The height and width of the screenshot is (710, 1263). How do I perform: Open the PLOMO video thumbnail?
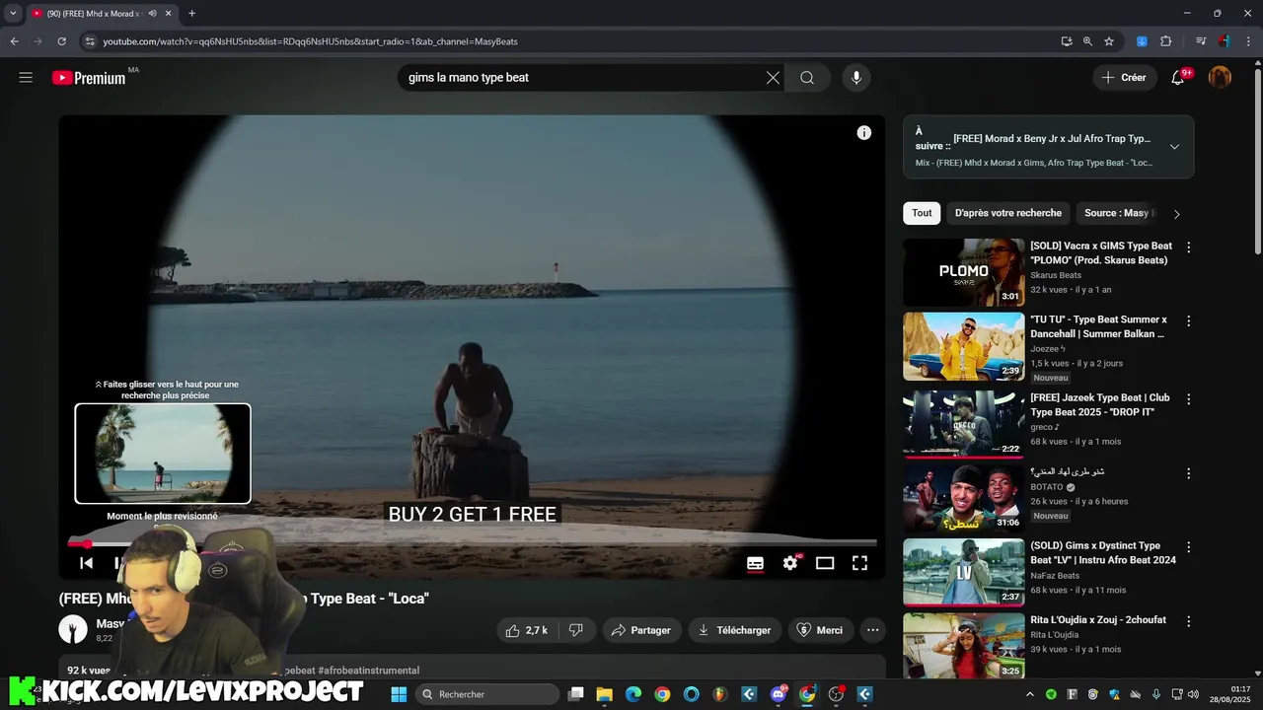tap(963, 272)
